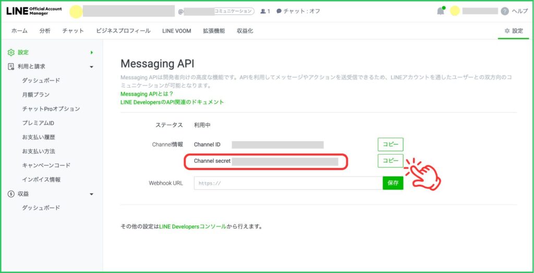Open the 収益化 tab

(245, 31)
